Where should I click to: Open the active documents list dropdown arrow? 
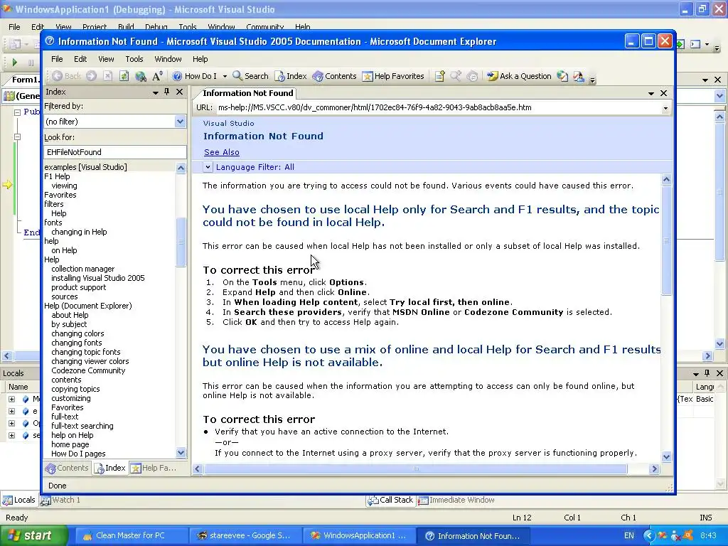tap(651, 93)
